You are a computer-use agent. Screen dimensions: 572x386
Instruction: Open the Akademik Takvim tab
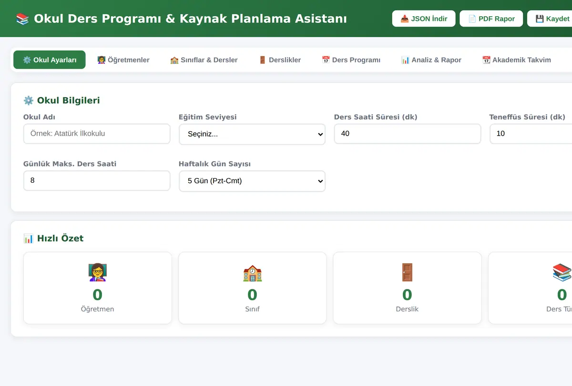click(517, 60)
